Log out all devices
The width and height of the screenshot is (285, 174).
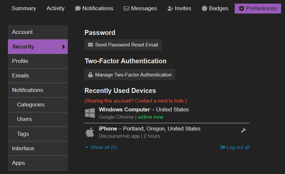click(x=235, y=147)
